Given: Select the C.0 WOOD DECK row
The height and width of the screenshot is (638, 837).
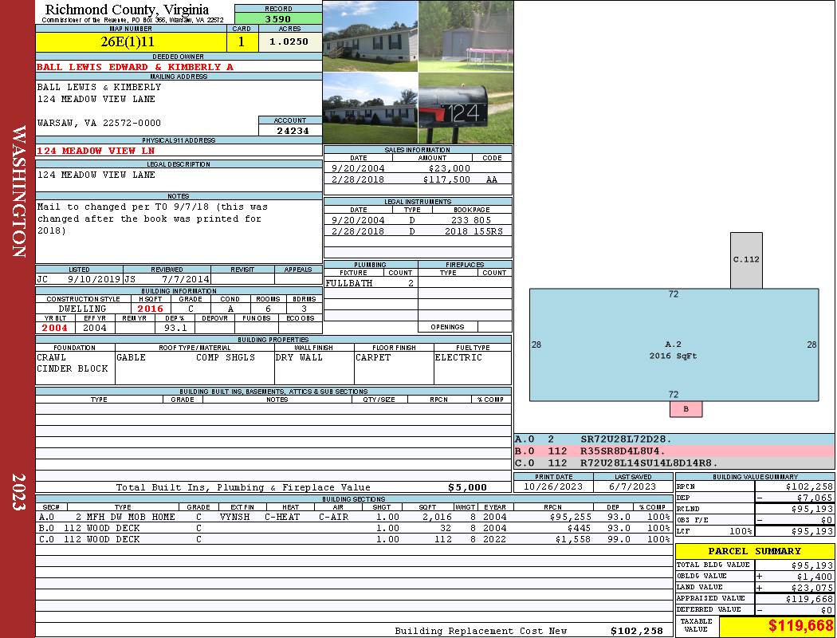Looking at the screenshot, I should click(354, 539).
